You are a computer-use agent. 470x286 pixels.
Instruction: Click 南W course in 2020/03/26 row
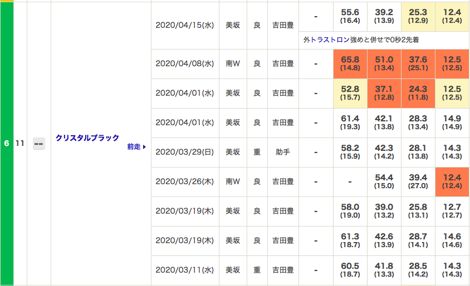233,181
